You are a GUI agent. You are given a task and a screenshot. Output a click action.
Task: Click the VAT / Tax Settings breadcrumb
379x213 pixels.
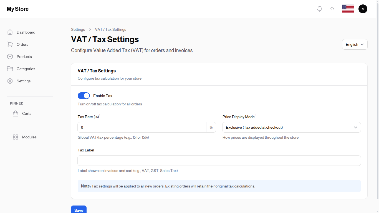[x=110, y=29]
